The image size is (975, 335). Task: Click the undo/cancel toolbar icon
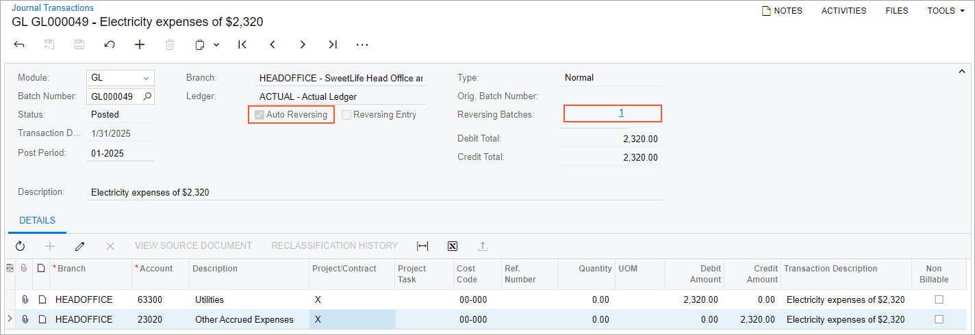tap(110, 44)
